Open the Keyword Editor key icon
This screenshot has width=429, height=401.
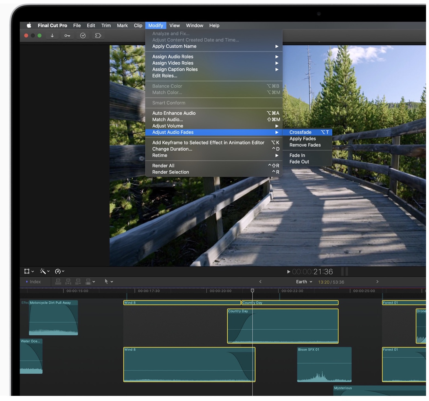(67, 36)
